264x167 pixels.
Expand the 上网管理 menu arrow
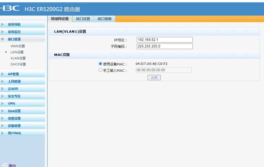[2, 82]
